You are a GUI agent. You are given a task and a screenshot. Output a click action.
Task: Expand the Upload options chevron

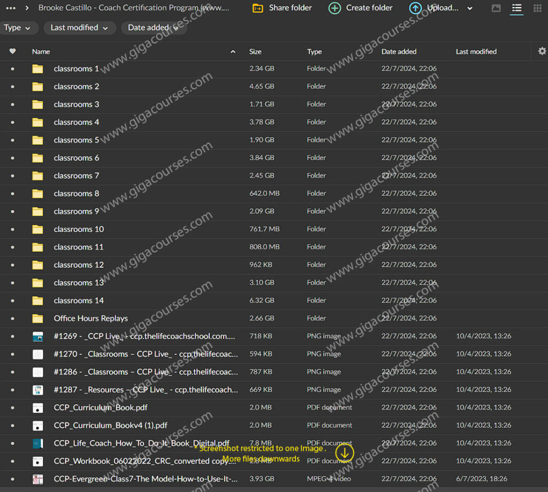click(470, 8)
